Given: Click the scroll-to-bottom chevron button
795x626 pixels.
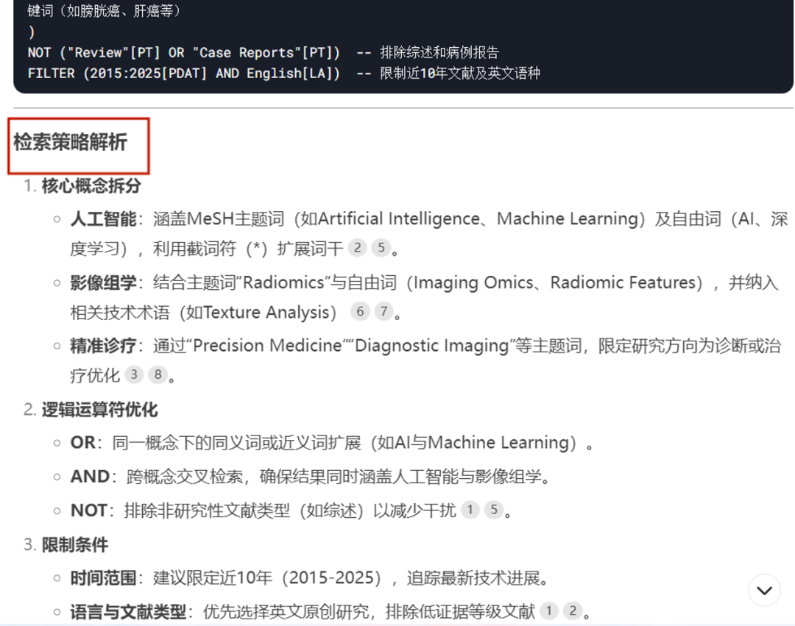Looking at the screenshot, I should (x=764, y=590).
